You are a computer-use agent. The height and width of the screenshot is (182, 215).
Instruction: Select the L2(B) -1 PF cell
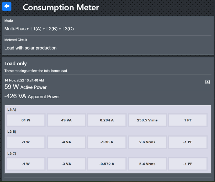pyautogui.click(x=188, y=142)
